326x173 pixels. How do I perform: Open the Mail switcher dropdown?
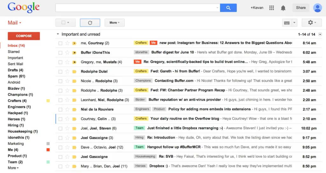pos(15,23)
